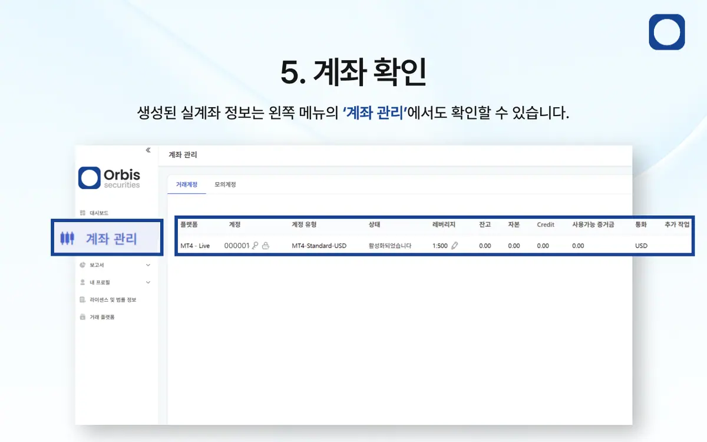Open the 보고서 sidebar menu
The height and width of the screenshot is (442, 707).
click(97, 265)
